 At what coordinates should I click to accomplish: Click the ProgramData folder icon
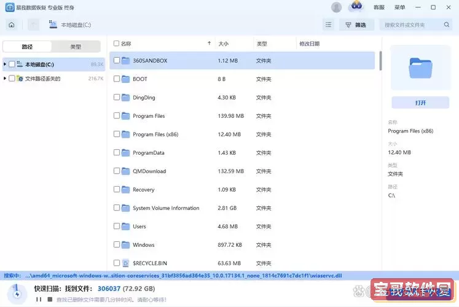pos(125,153)
